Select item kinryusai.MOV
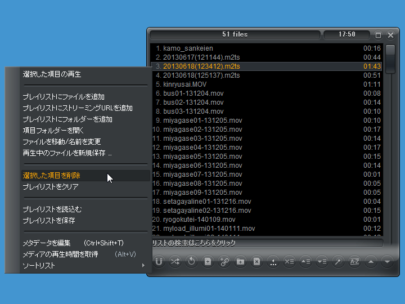The height and width of the screenshot is (304, 405). pos(267,84)
